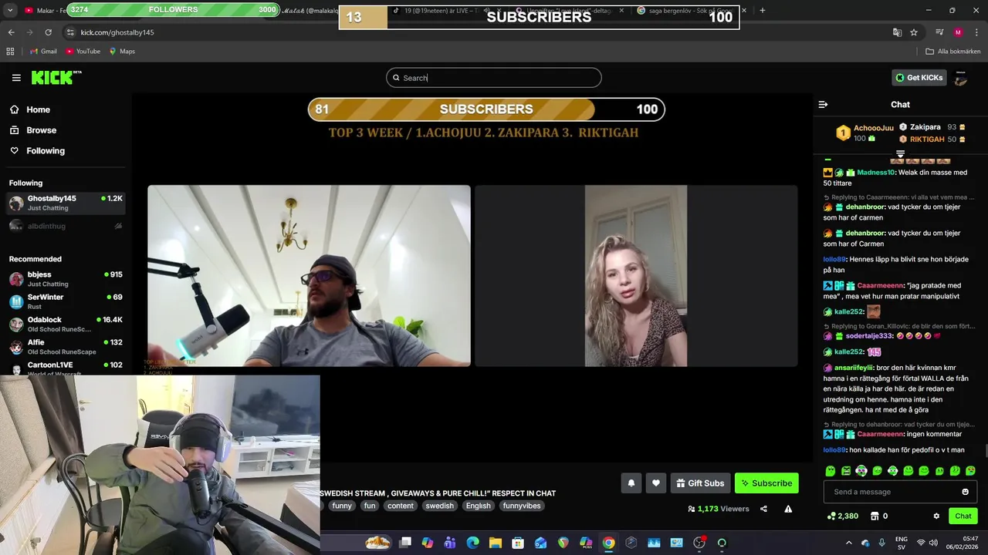Open the emoji picker in message box
The image size is (988, 555).
point(965,492)
